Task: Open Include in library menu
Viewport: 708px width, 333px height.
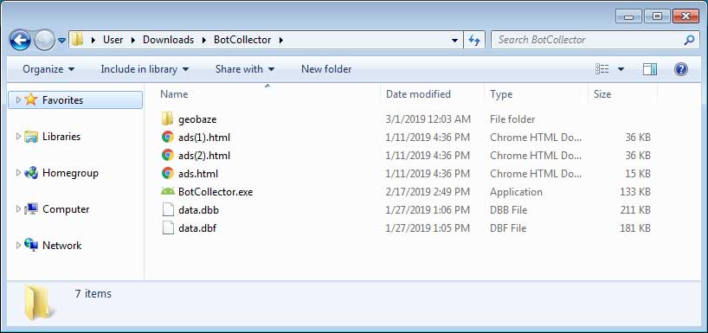Action: click(x=145, y=69)
